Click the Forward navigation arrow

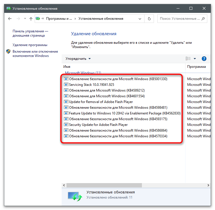pyautogui.click(x=18, y=19)
